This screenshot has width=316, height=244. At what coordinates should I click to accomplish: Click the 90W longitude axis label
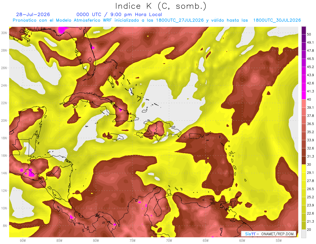pyautogui.click(x=23, y=241)
